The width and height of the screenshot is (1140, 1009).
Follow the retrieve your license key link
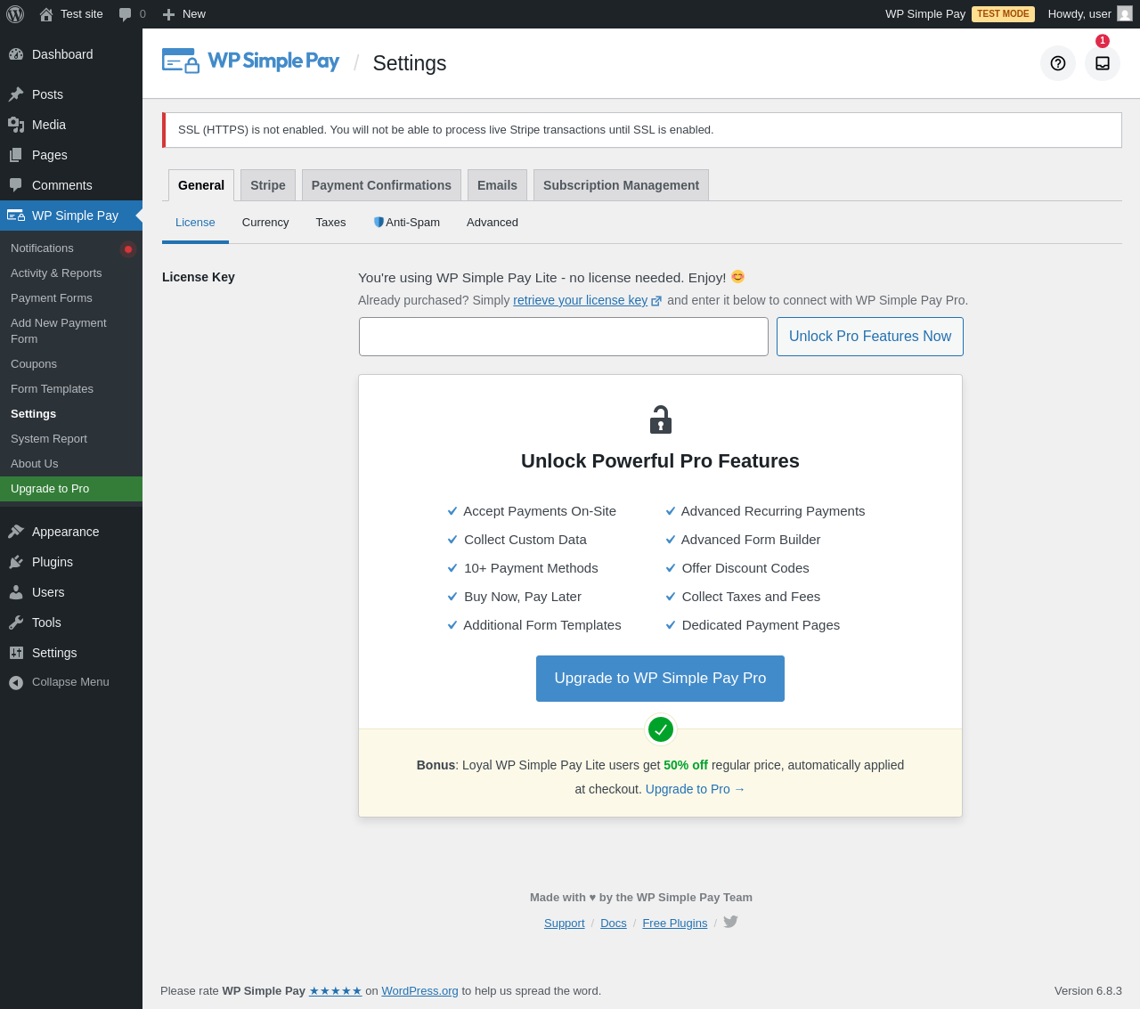(x=580, y=300)
